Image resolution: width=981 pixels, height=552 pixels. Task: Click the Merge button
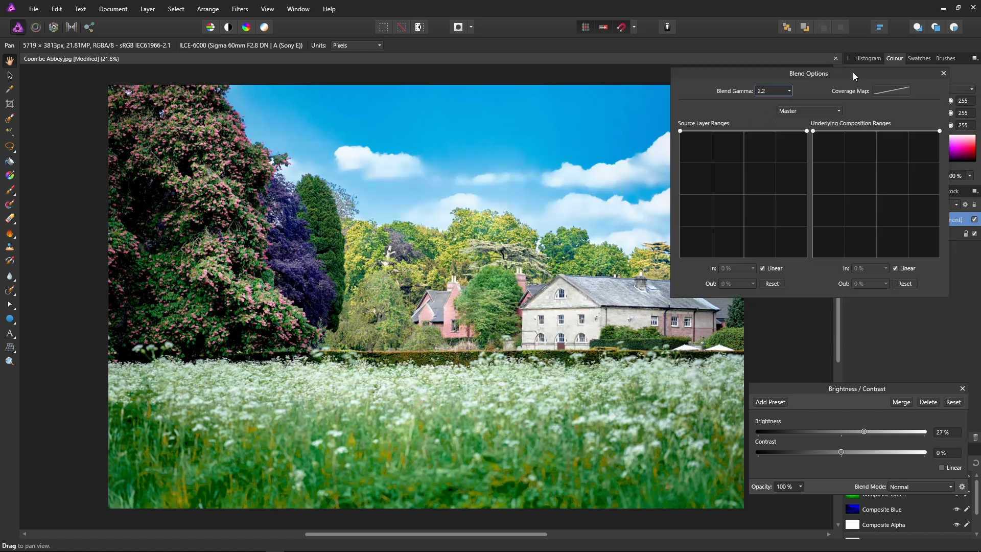point(901,402)
